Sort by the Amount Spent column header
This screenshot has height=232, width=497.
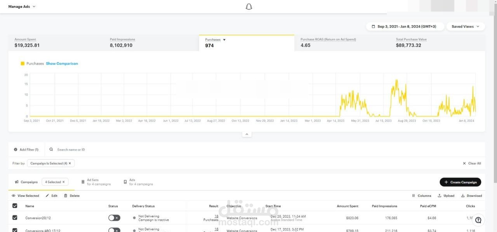point(348,206)
